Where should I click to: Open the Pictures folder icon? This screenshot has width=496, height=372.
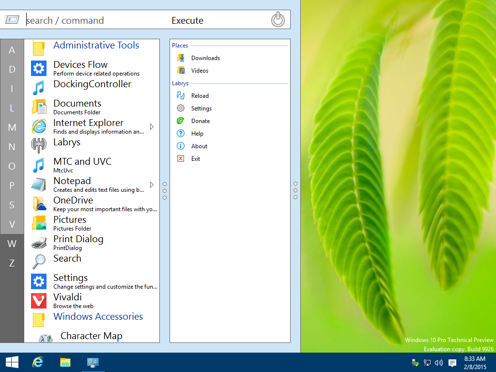39,223
